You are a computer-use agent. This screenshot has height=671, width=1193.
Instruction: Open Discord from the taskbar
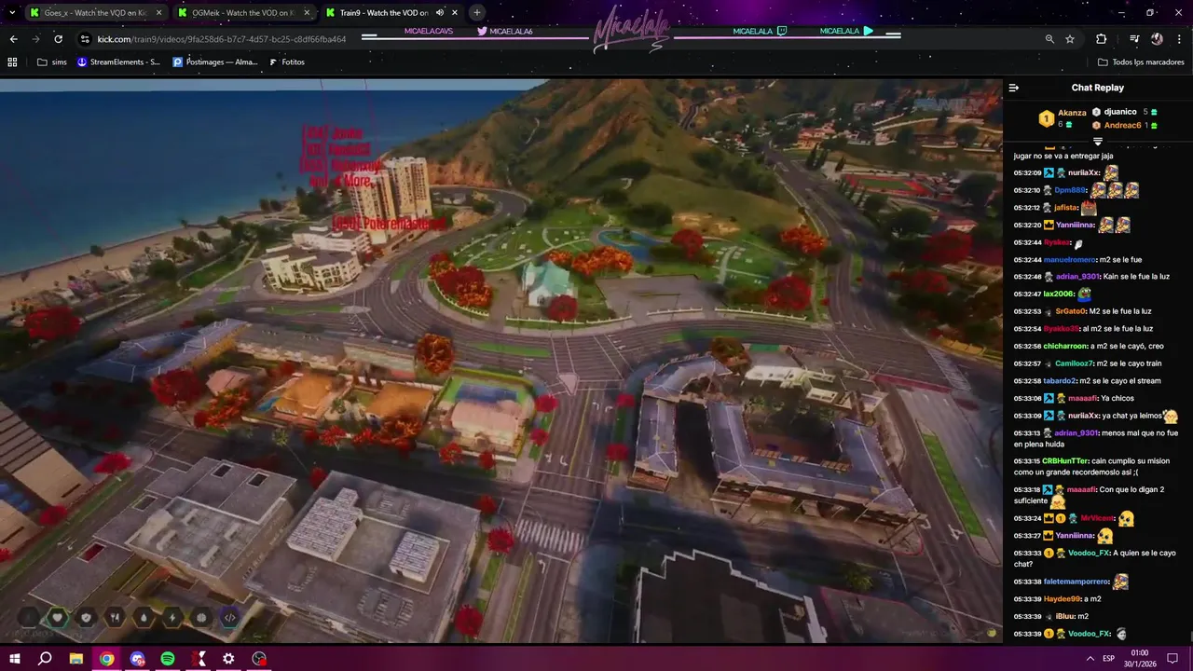click(138, 658)
